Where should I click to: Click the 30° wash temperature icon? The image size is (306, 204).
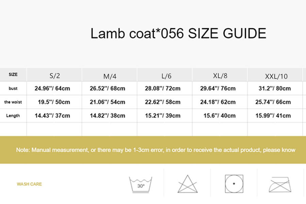141,185
